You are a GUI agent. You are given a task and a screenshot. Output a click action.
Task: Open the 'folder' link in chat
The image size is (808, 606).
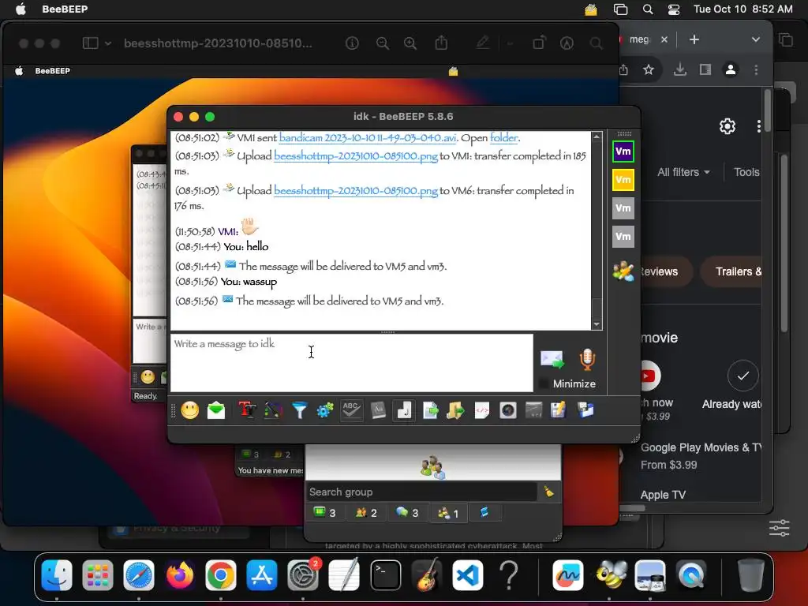[x=503, y=138]
